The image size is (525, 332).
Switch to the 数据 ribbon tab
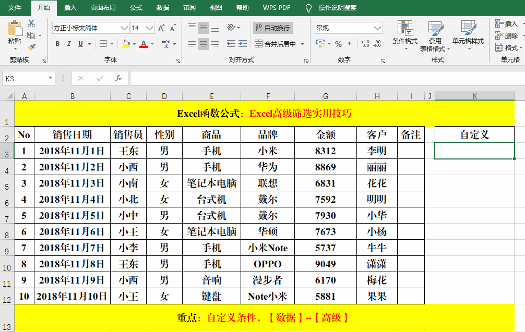[162, 8]
